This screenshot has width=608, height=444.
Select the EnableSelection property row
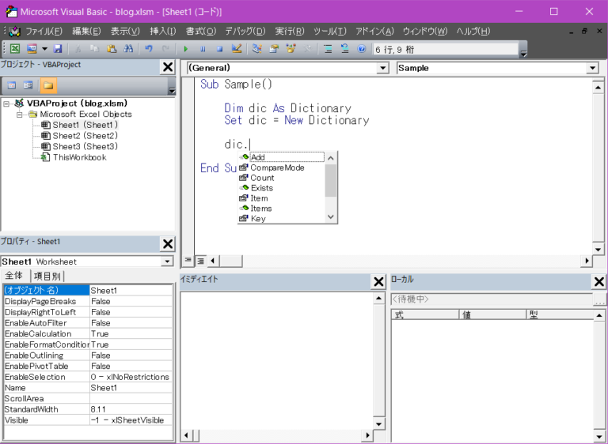88,377
